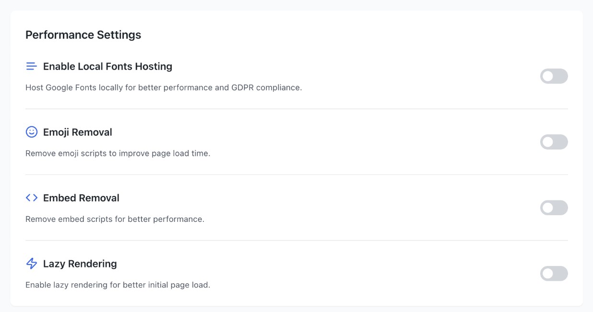Image resolution: width=593 pixels, height=312 pixels.
Task: Click the Performance Settings title
Action: click(83, 35)
